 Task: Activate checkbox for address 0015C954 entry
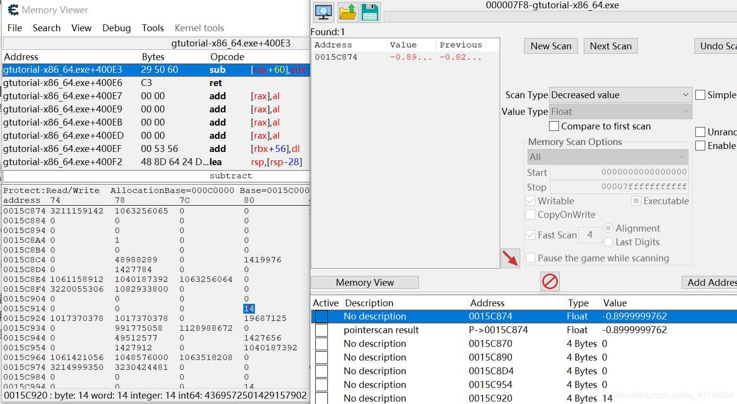click(322, 385)
